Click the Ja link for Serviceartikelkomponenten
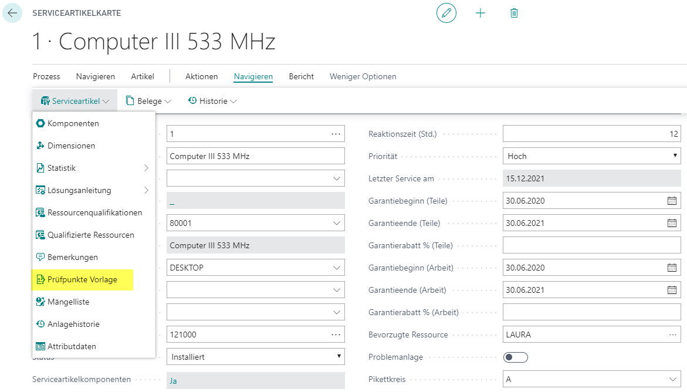Screen dimensions: 687x392 point(173,381)
